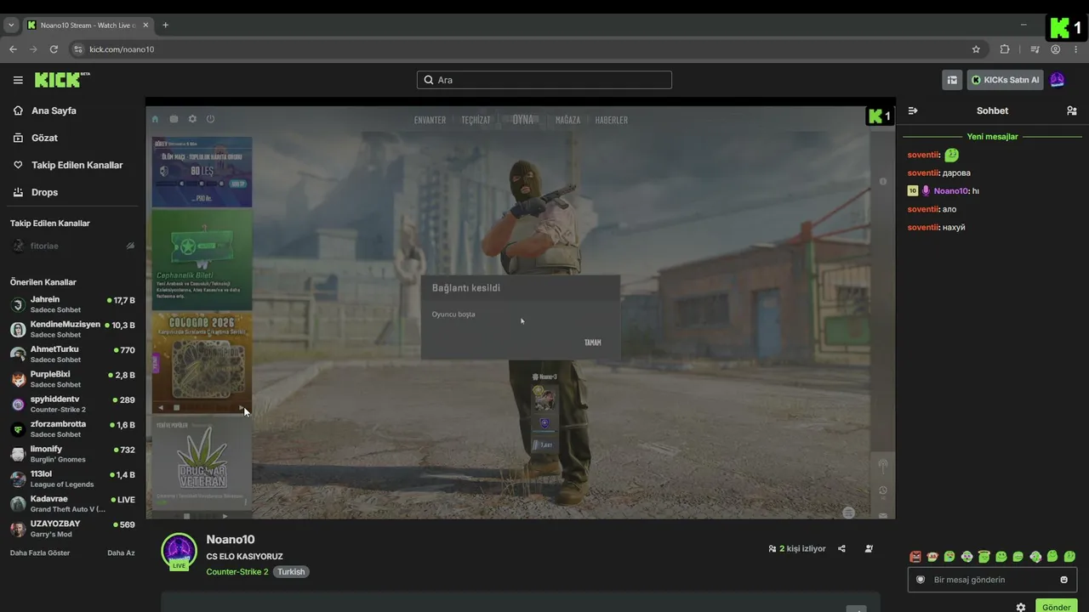Open the Drops page
1089x612 pixels.
click(x=44, y=192)
